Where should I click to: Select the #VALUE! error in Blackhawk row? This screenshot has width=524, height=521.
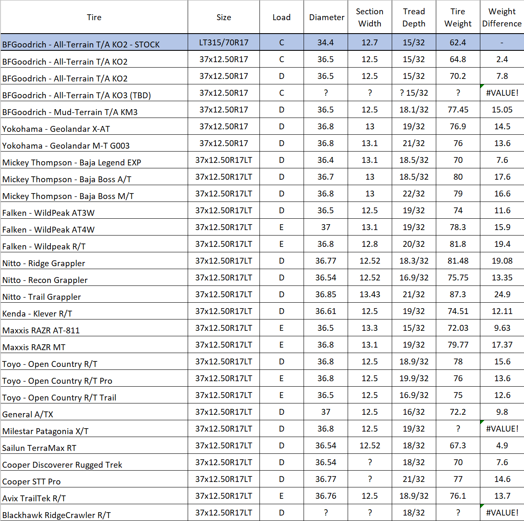point(502,513)
